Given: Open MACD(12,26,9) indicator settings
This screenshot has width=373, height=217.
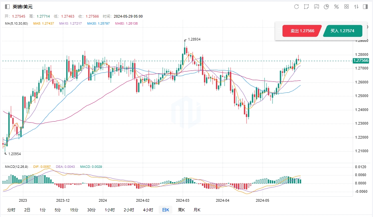Looking at the screenshot, I should 17,166.
